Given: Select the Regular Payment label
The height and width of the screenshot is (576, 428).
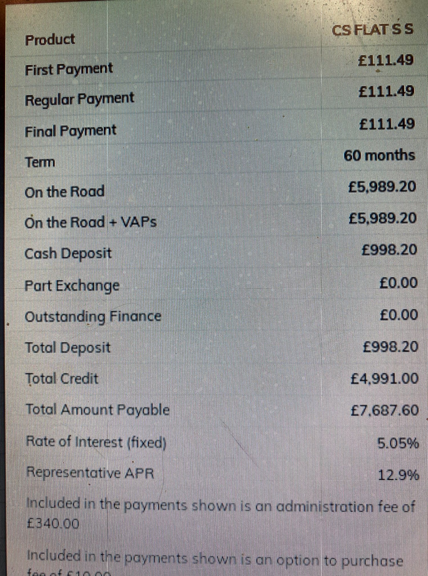Looking at the screenshot, I should coord(80,99).
